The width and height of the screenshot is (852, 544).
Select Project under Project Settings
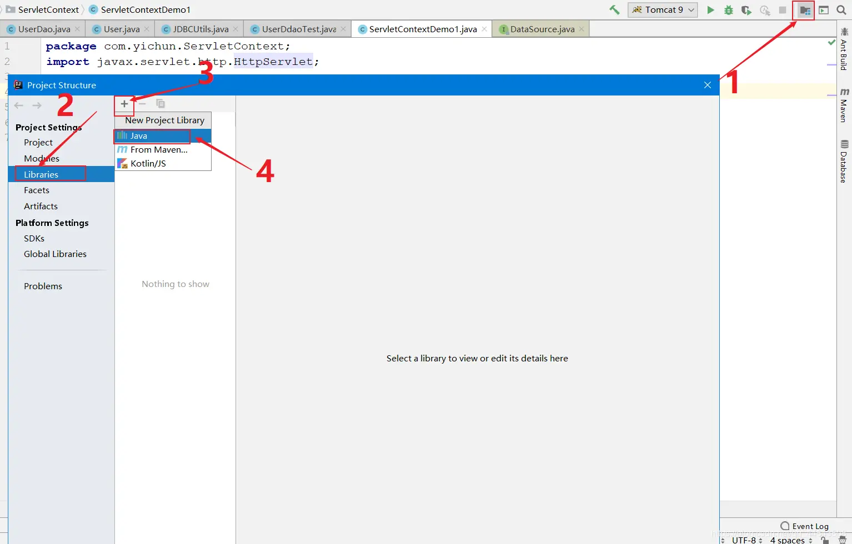coord(38,142)
